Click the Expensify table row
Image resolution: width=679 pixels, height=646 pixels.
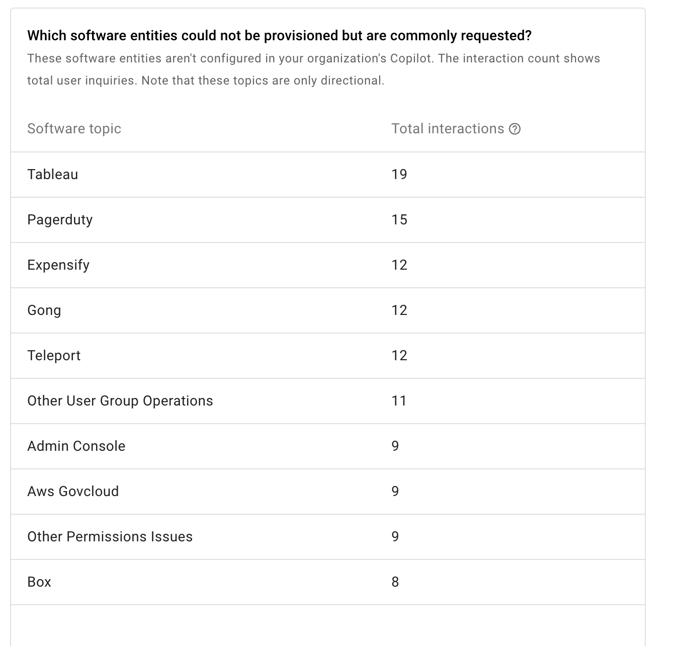[328, 265]
